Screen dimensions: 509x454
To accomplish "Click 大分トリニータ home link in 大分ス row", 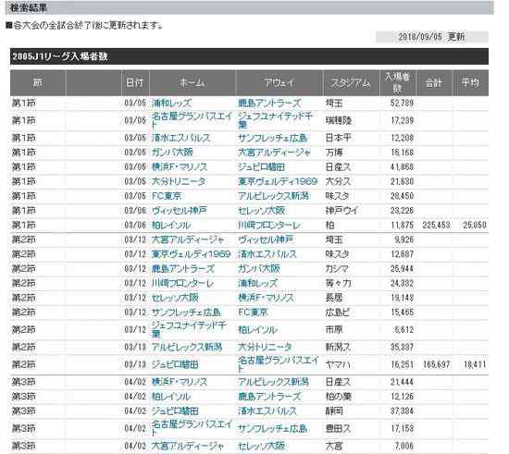I will [179, 181].
